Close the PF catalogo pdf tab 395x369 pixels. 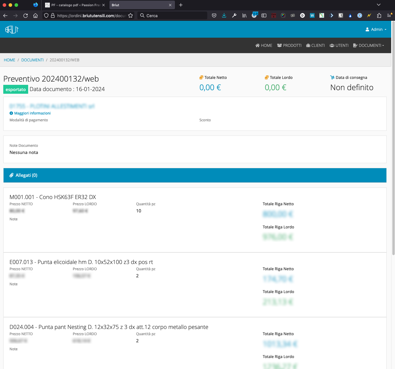103,5
